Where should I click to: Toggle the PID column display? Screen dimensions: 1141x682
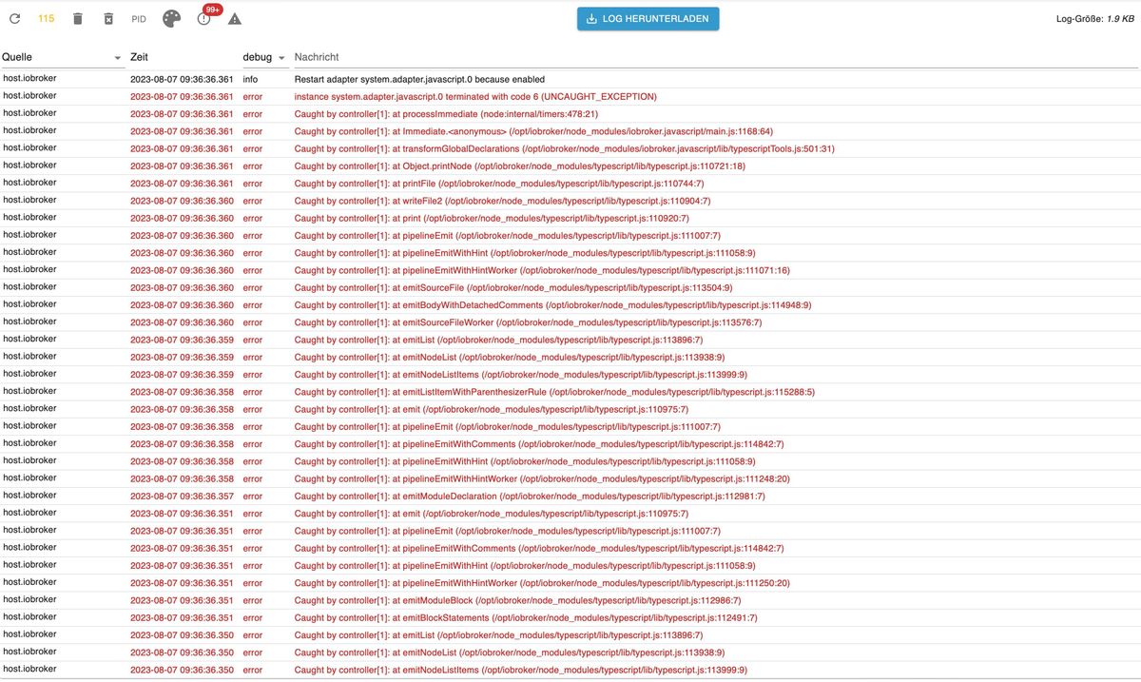pyautogui.click(x=139, y=18)
